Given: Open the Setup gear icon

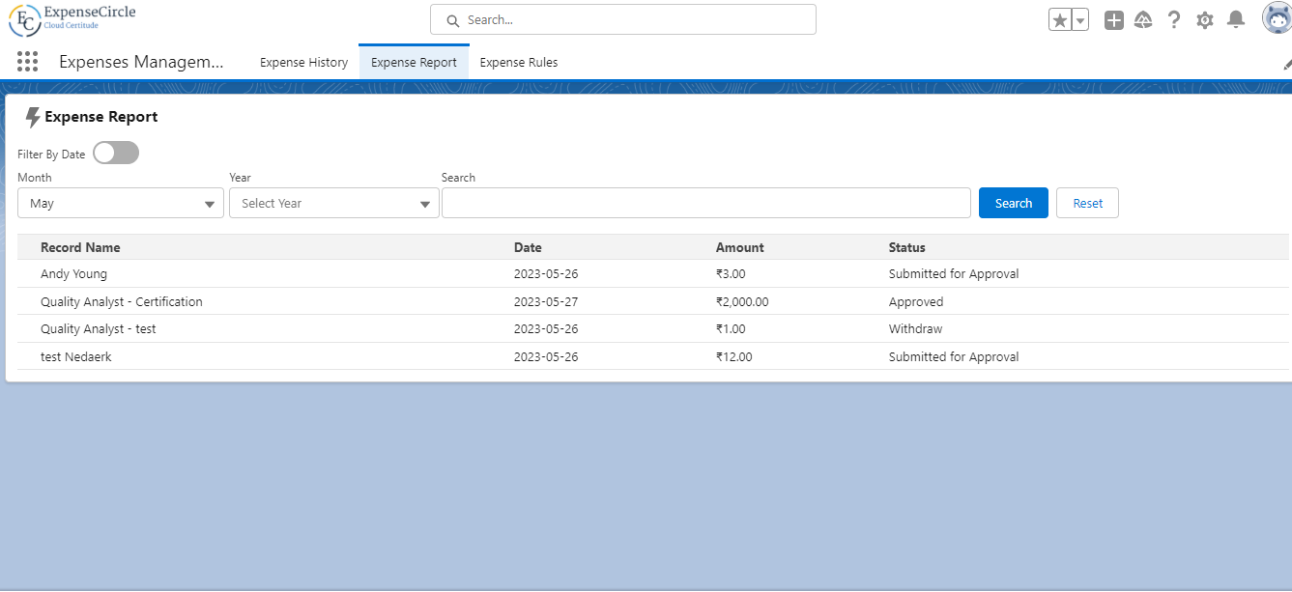Looking at the screenshot, I should pyautogui.click(x=1204, y=20).
